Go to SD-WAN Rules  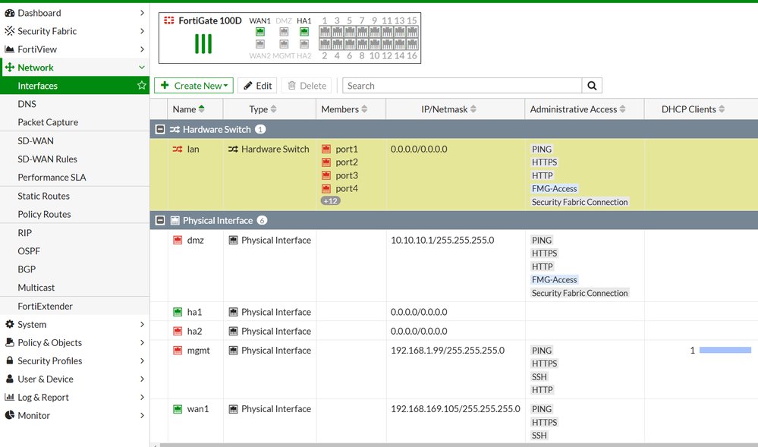coord(47,159)
